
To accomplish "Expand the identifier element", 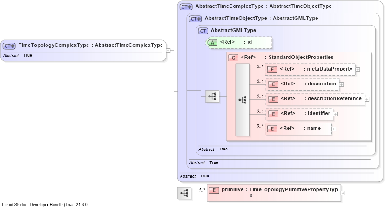I will coord(335,114).
